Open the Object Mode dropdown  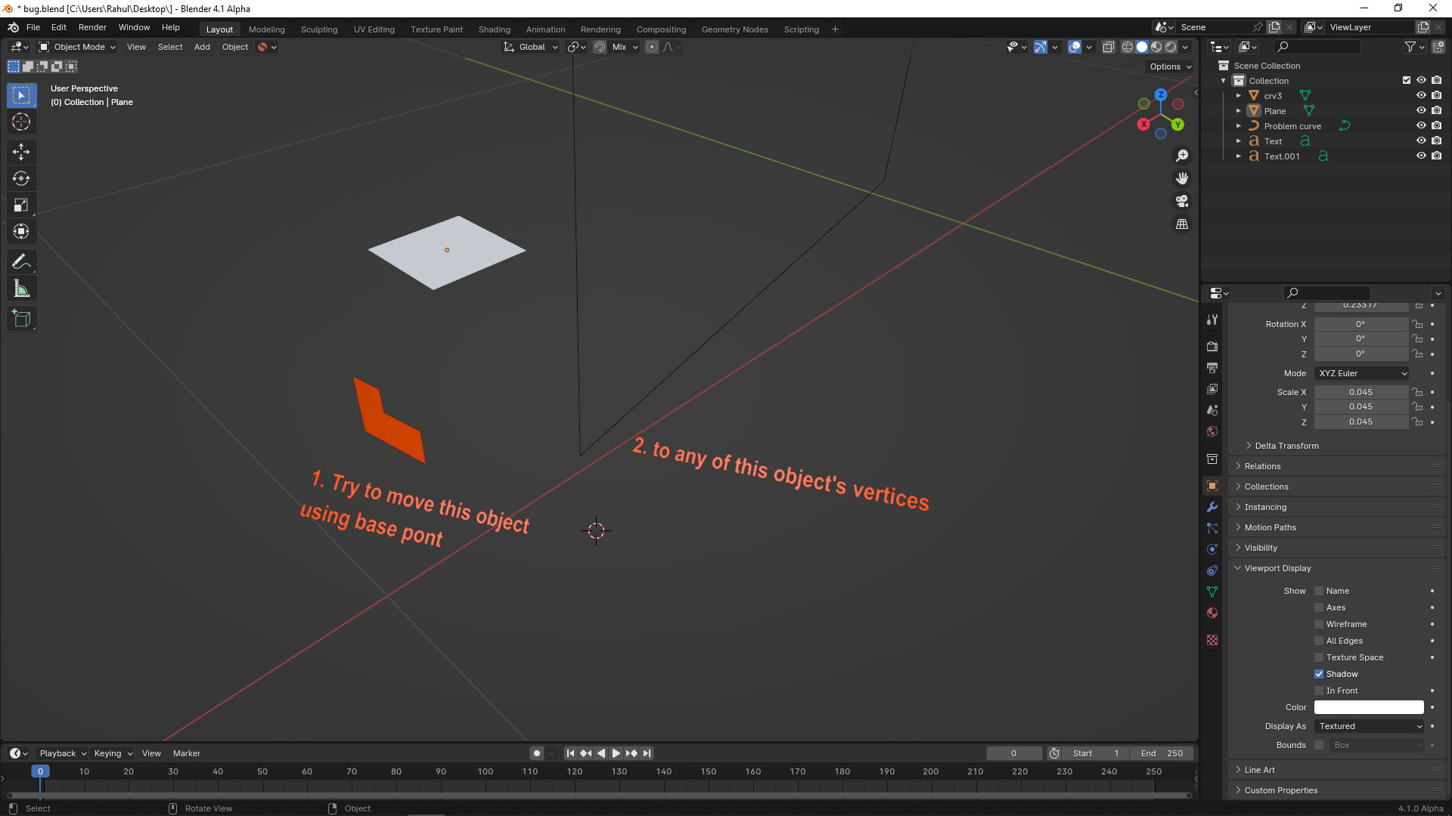[77, 47]
